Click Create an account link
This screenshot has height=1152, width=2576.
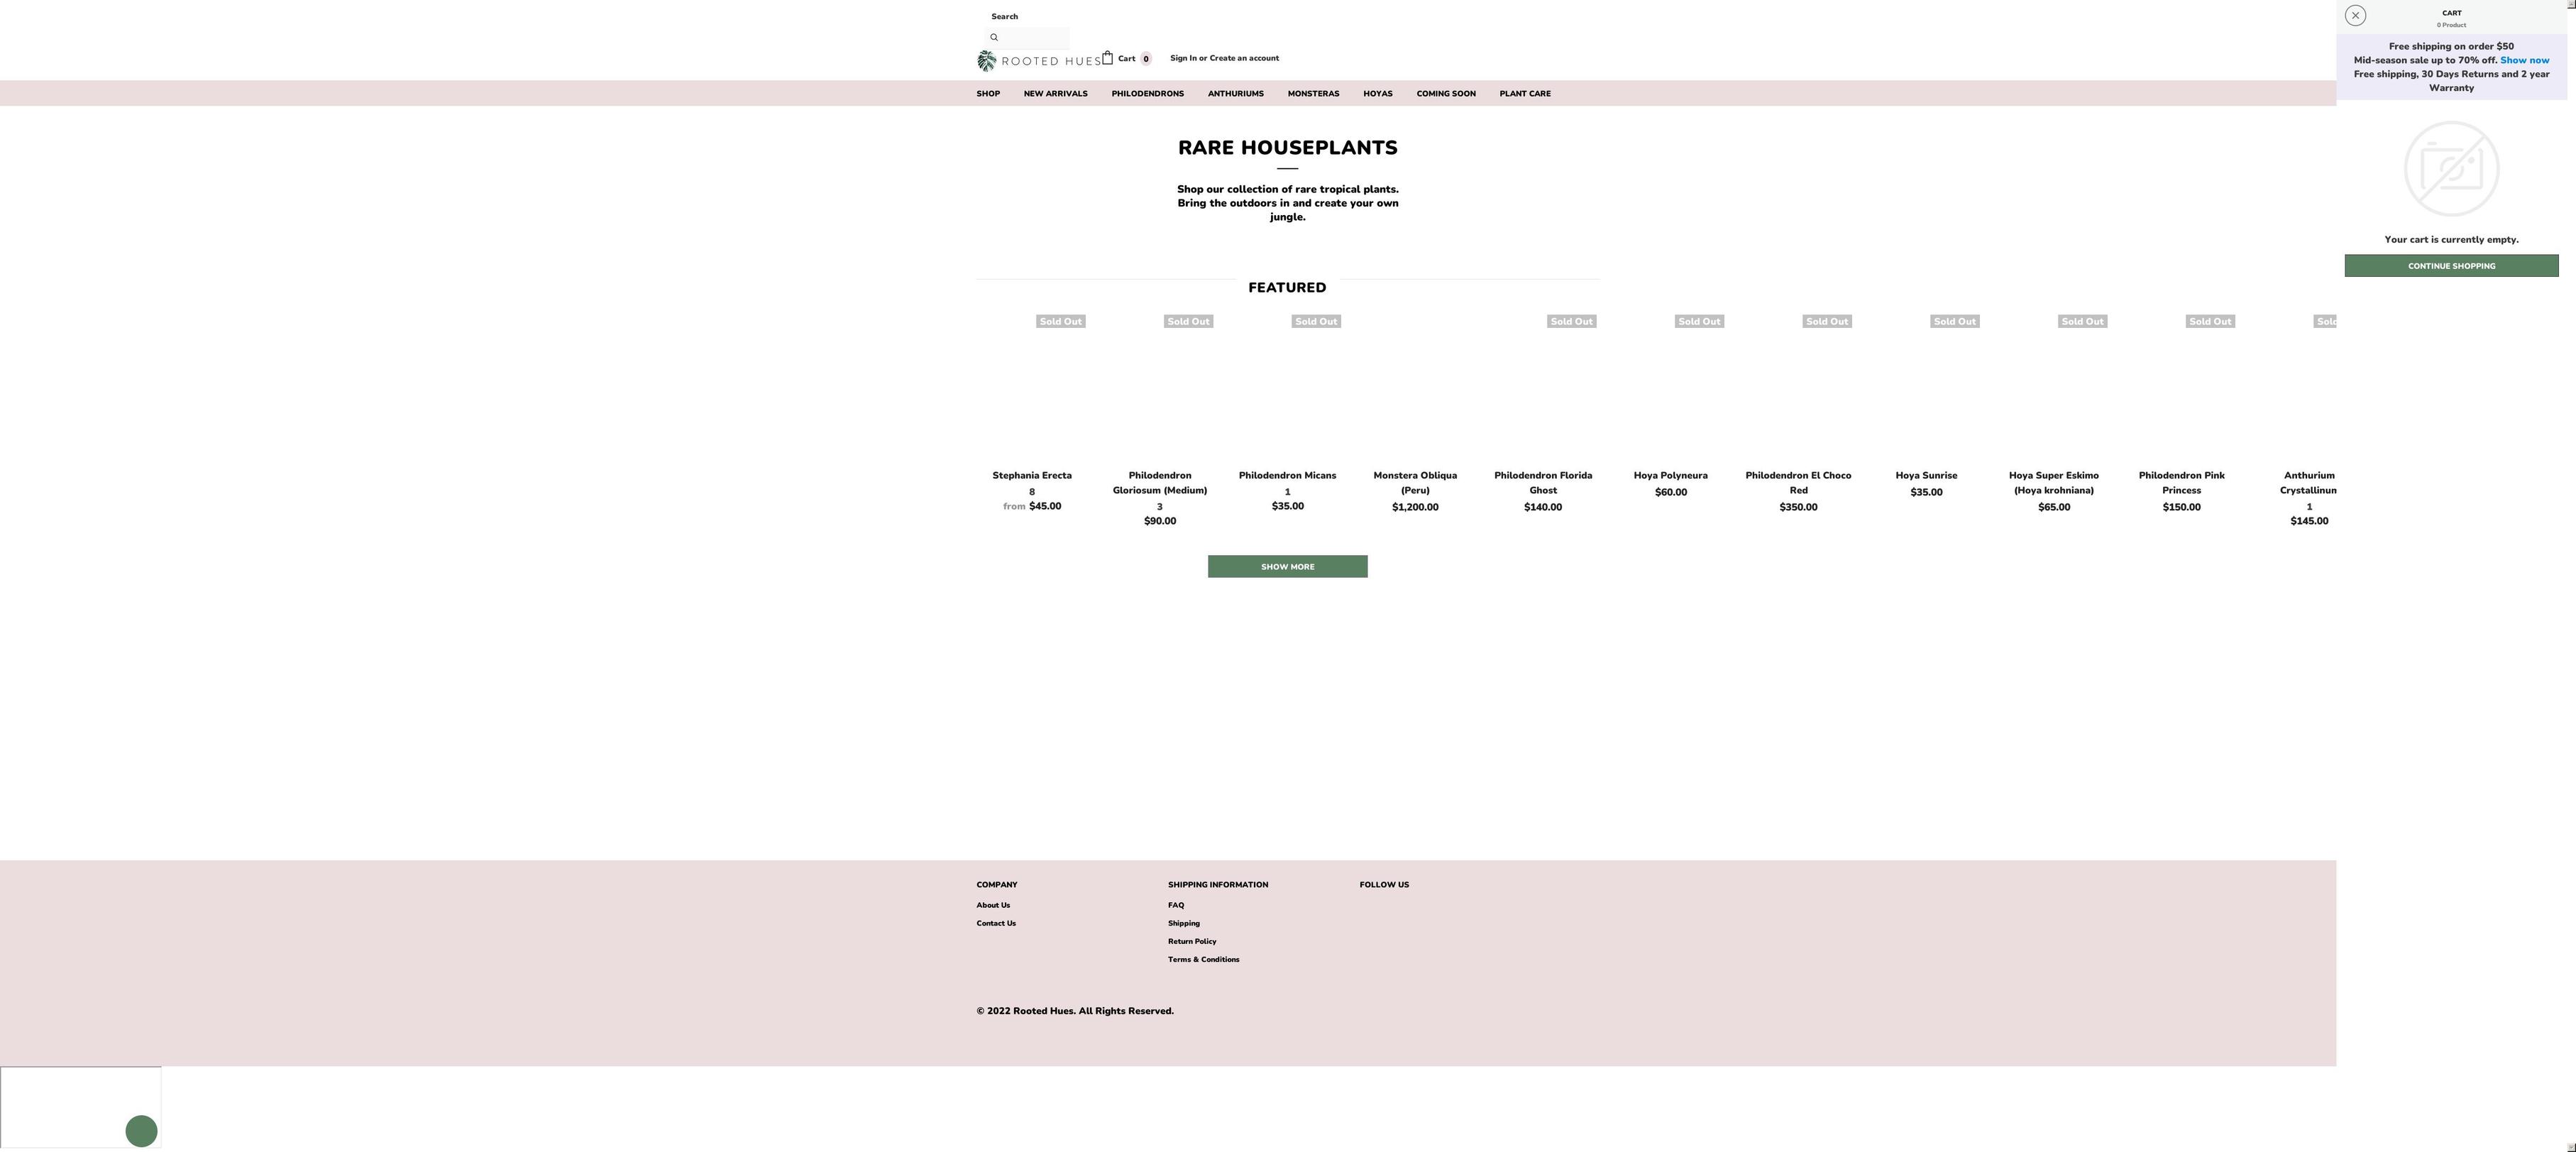(x=1244, y=58)
